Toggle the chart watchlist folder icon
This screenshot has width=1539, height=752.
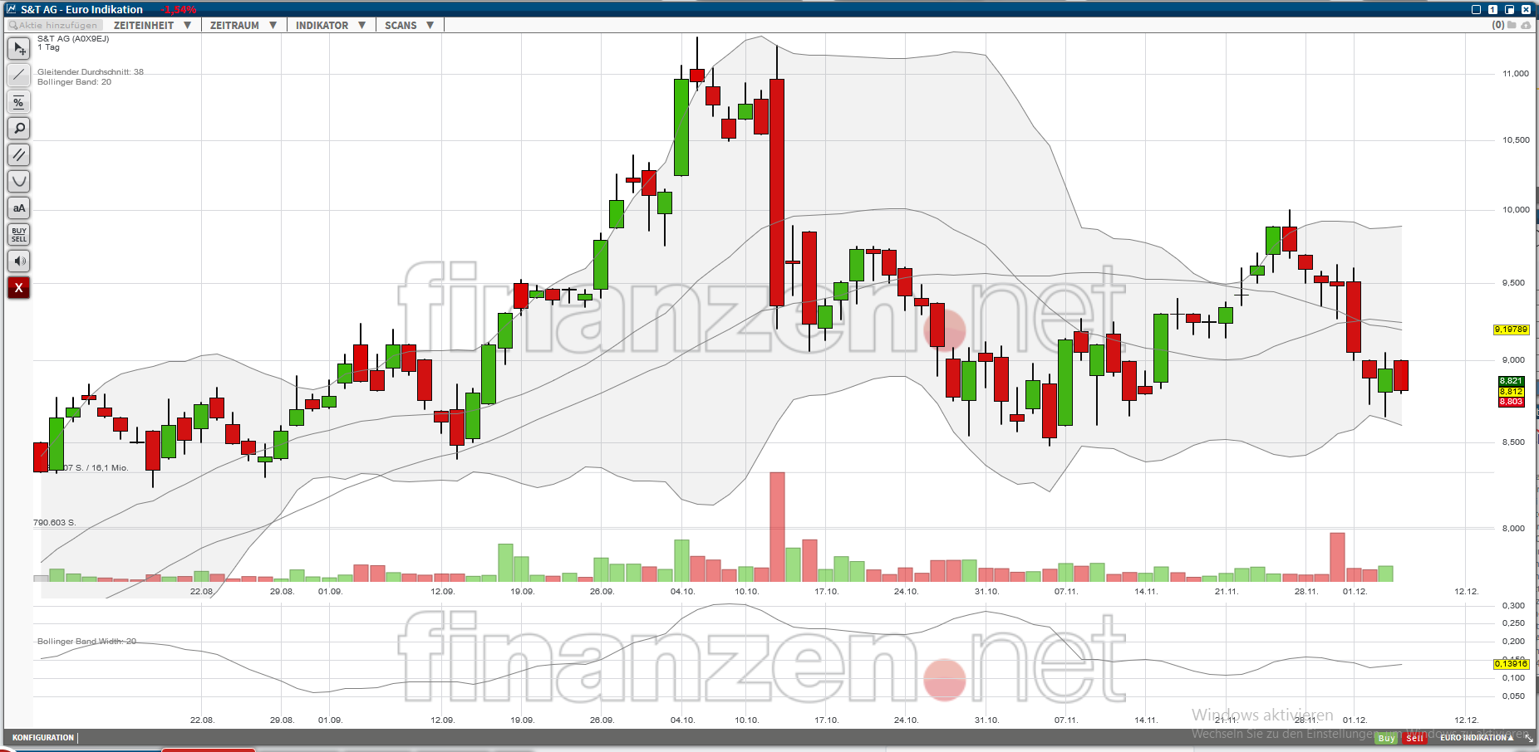1513,26
